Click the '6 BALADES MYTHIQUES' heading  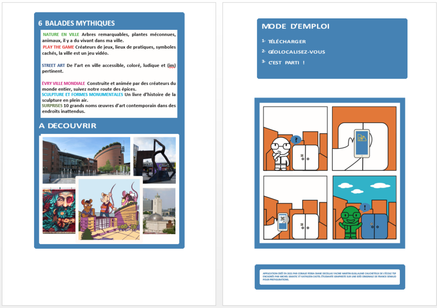(x=76, y=23)
